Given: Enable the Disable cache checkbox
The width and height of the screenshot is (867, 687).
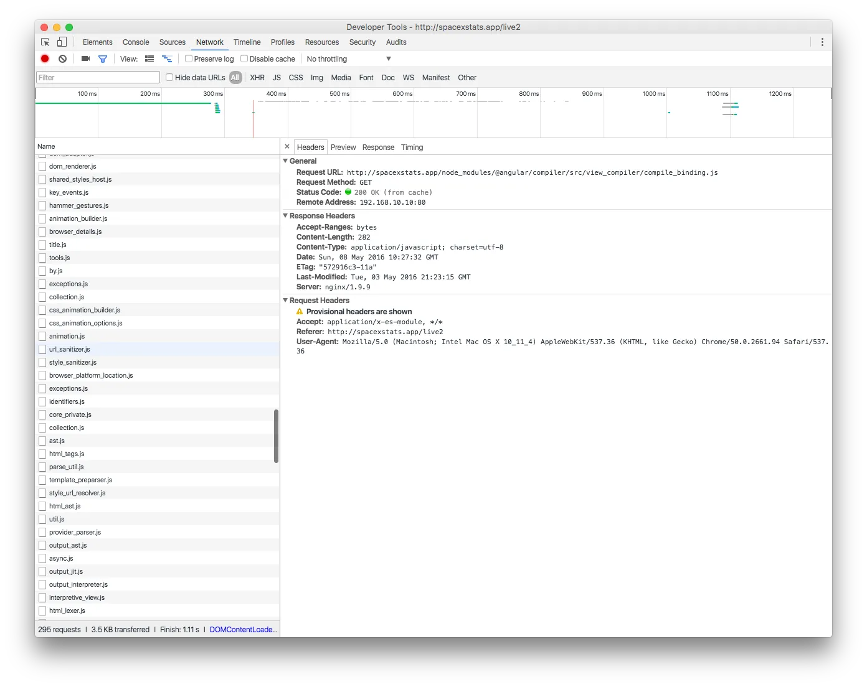Looking at the screenshot, I should [x=244, y=58].
